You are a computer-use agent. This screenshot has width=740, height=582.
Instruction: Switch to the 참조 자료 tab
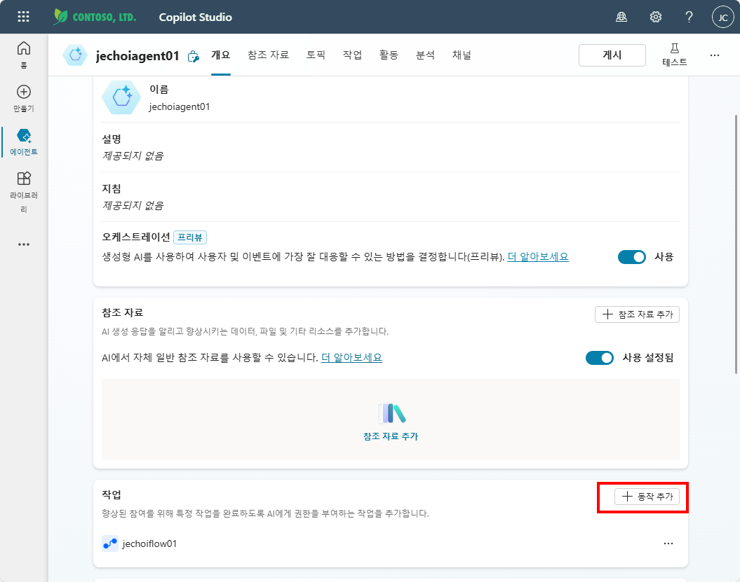tap(268, 55)
